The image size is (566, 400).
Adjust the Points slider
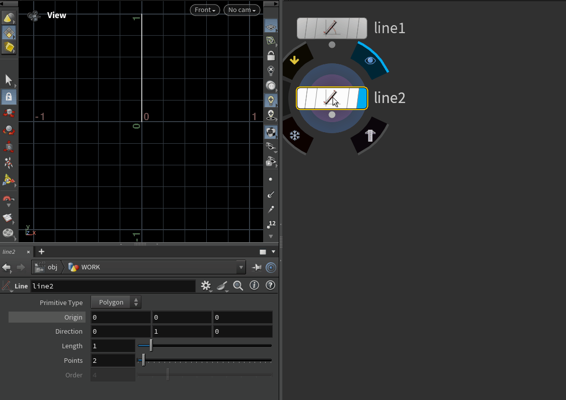pos(205,360)
